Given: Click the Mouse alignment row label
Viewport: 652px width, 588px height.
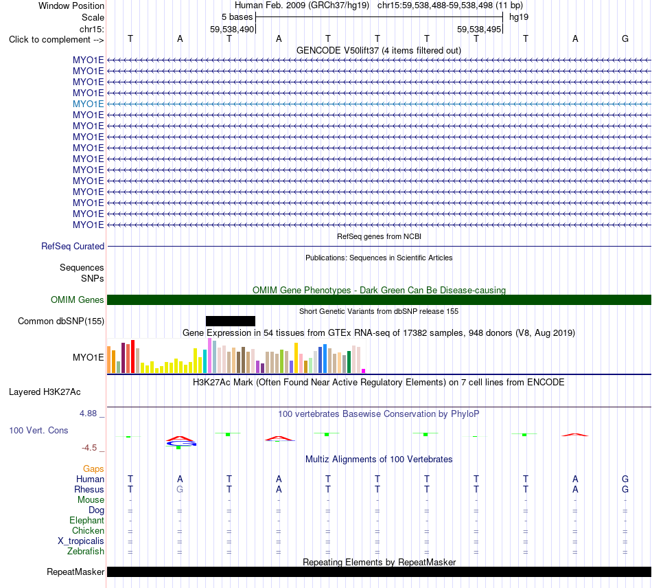Looking at the screenshot, I should click(91, 500).
